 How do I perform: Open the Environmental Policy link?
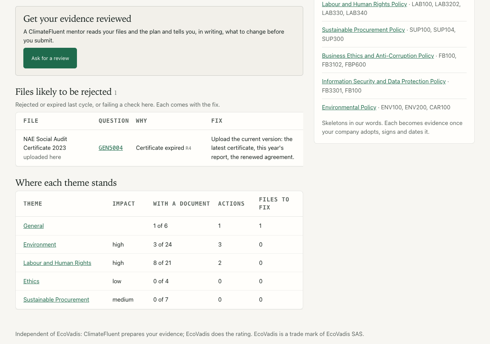coord(349,107)
